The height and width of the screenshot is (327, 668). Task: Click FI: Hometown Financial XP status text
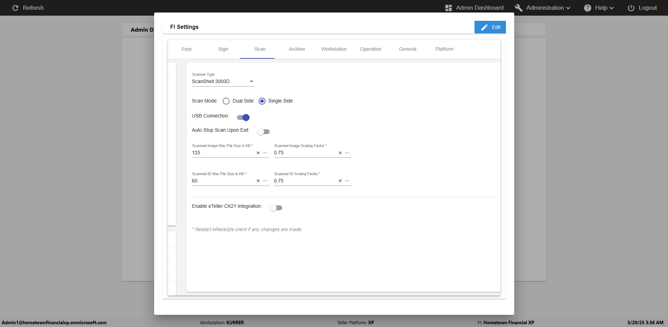click(x=506, y=322)
